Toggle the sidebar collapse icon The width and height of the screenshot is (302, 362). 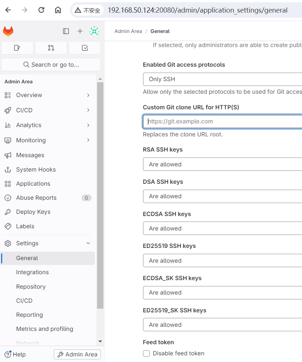[66, 31]
